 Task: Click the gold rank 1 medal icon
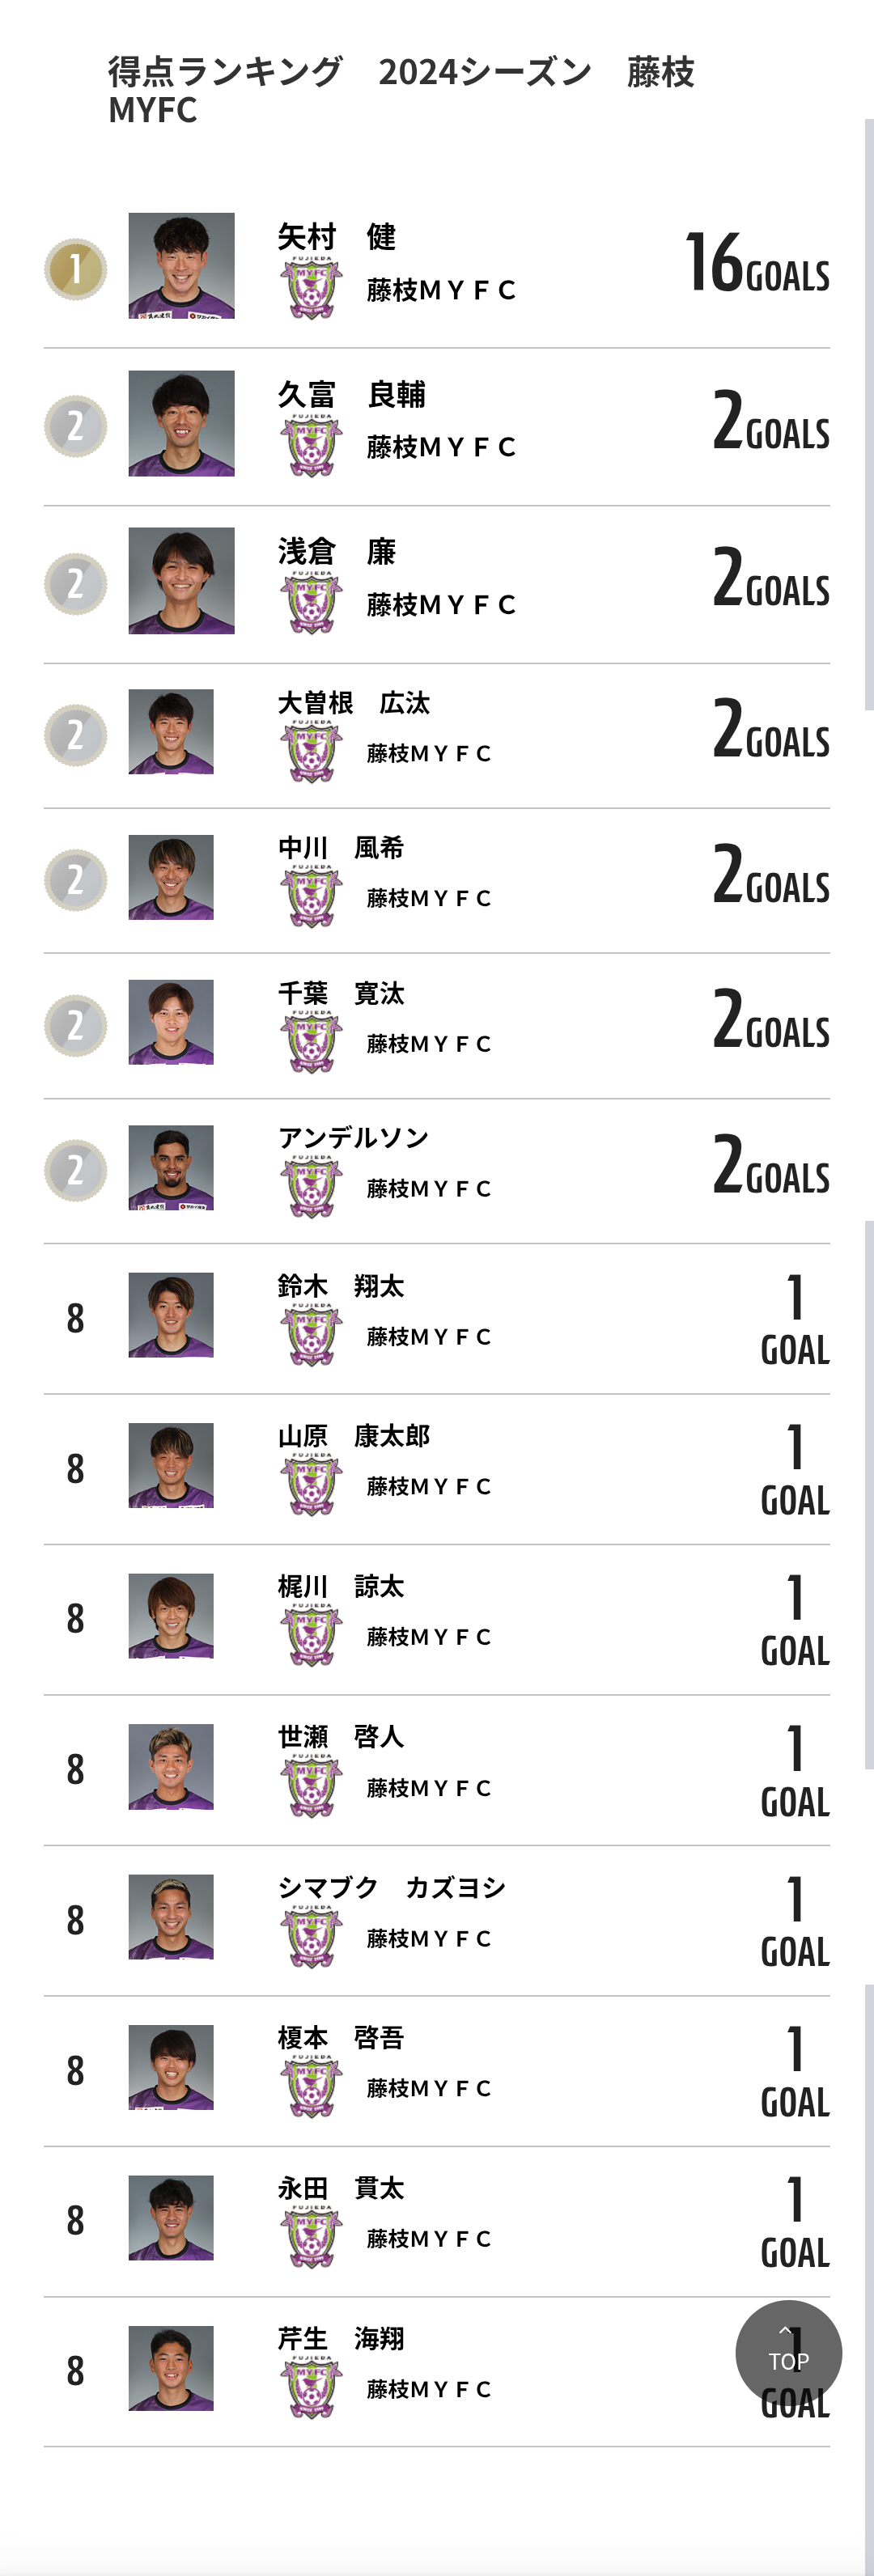coord(75,269)
